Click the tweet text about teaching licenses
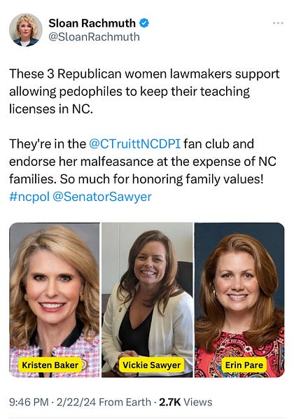Image resolution: width=294 pixels, height=420 pixels. (x=144, y=91)
